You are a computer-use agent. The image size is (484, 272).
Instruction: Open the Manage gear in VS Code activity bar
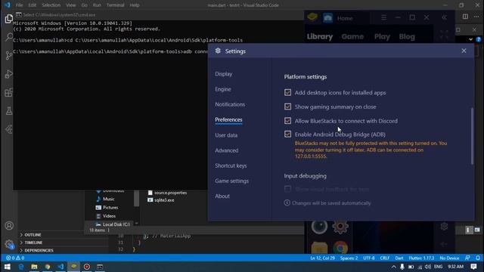tap(9, 244)
